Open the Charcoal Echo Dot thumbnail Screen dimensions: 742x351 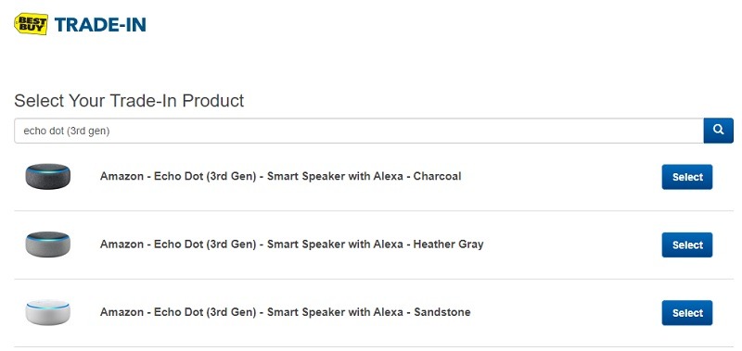click(48, 176)
